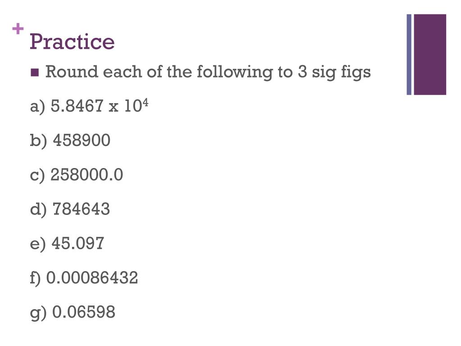Select the instruction about 3 sig figs
The height and width of the screenshot is (346, 461).
point(208,73)
